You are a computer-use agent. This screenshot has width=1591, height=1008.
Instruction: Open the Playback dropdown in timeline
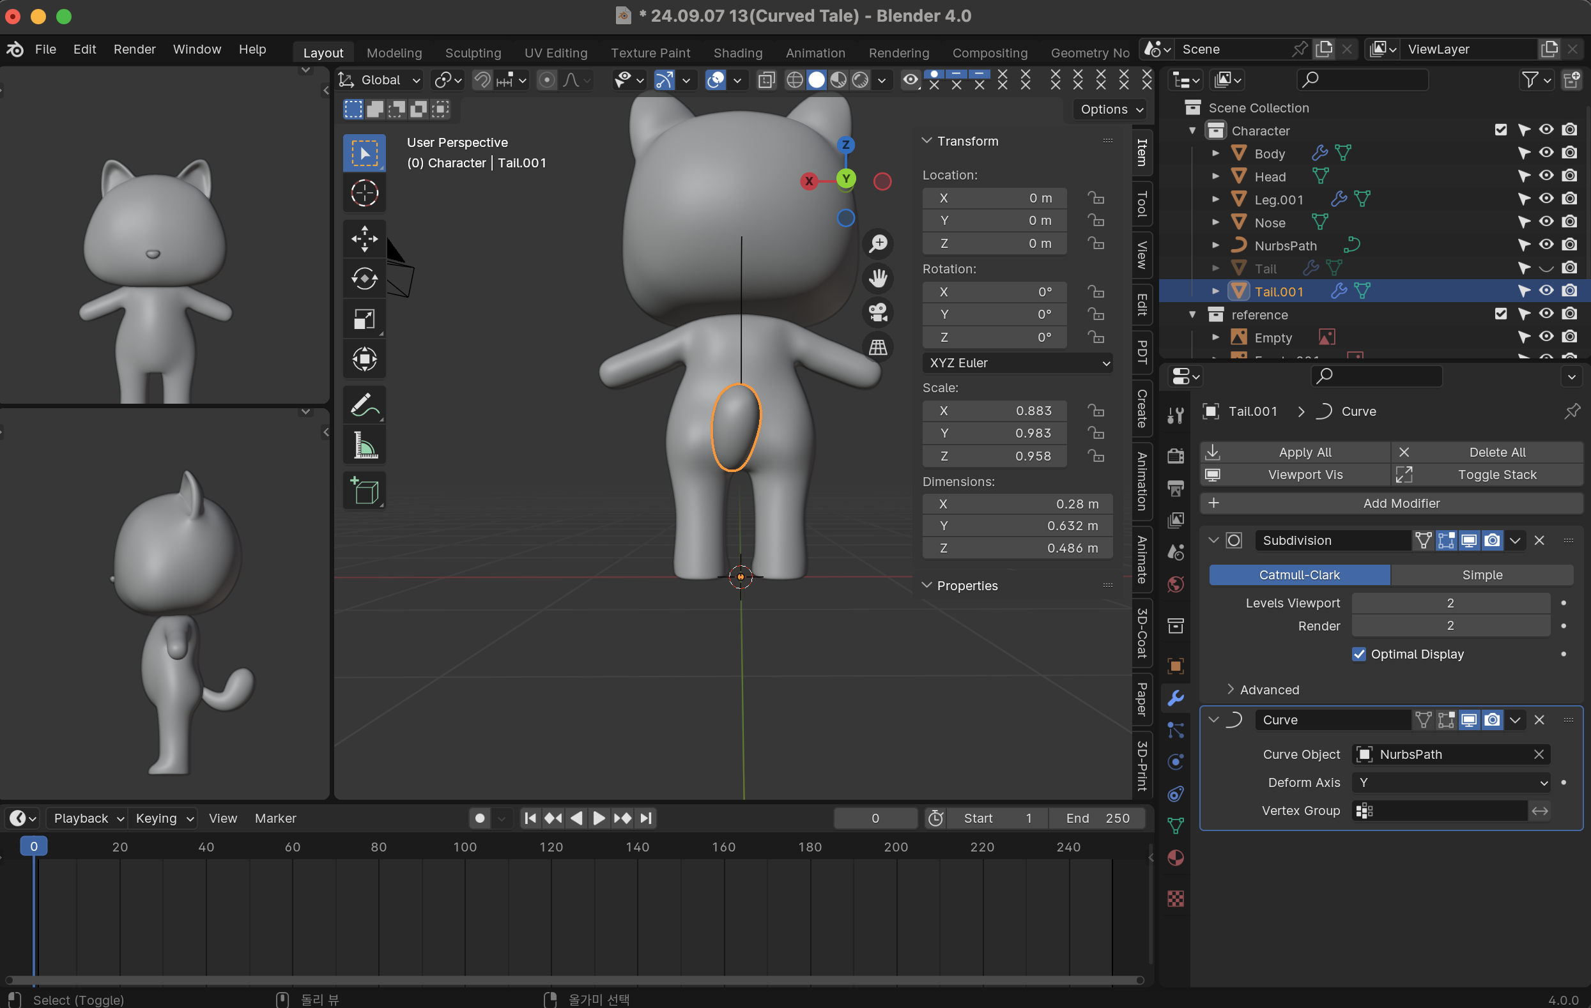88,818
